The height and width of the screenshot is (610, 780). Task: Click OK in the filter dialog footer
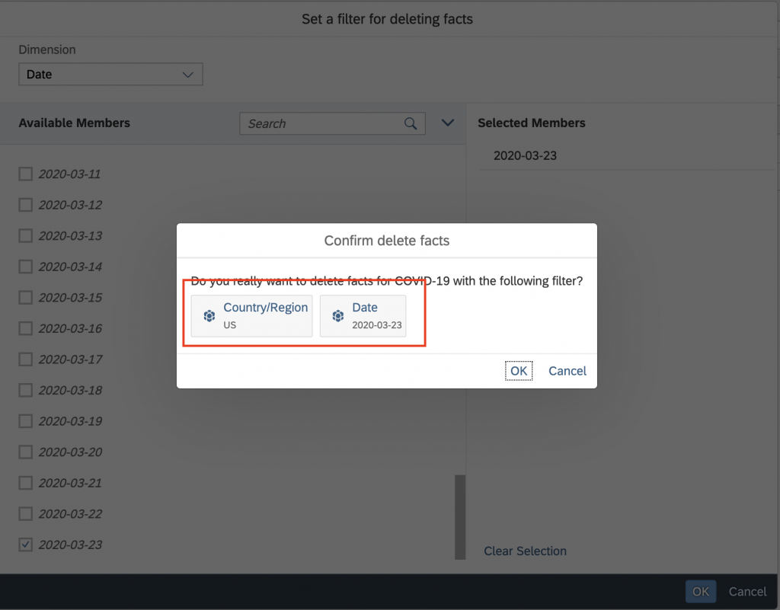tap(701, 592)
